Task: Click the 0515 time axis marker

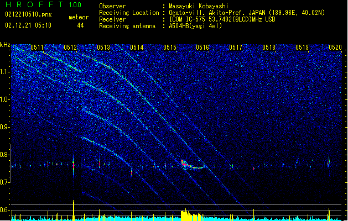Action: (x=170, y=48)
